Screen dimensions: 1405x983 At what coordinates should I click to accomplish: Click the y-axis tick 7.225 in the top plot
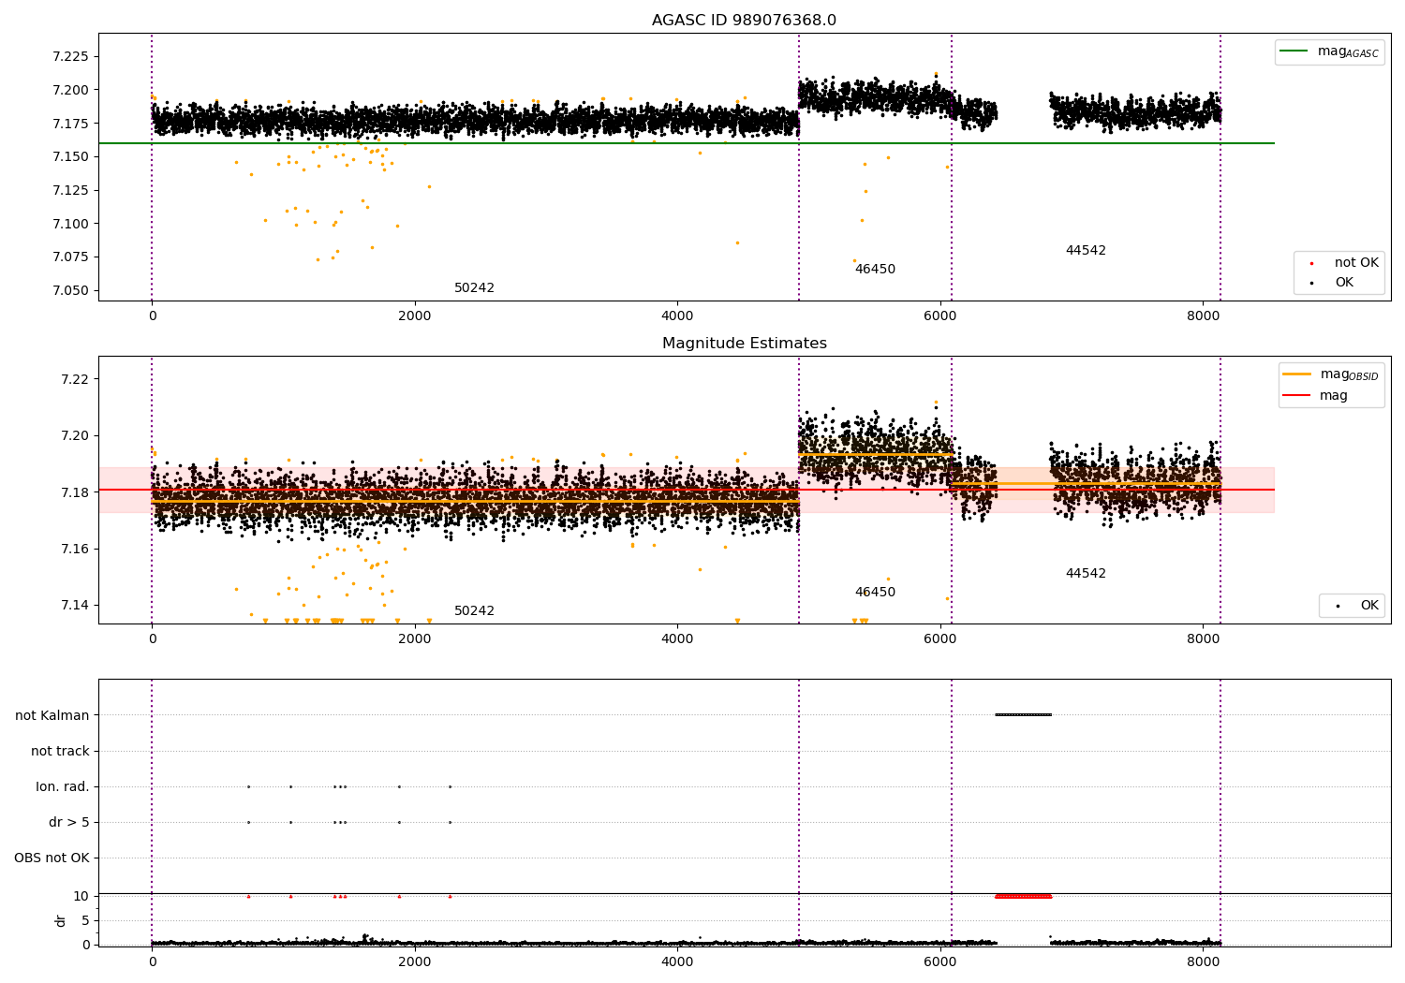[71, 57]
